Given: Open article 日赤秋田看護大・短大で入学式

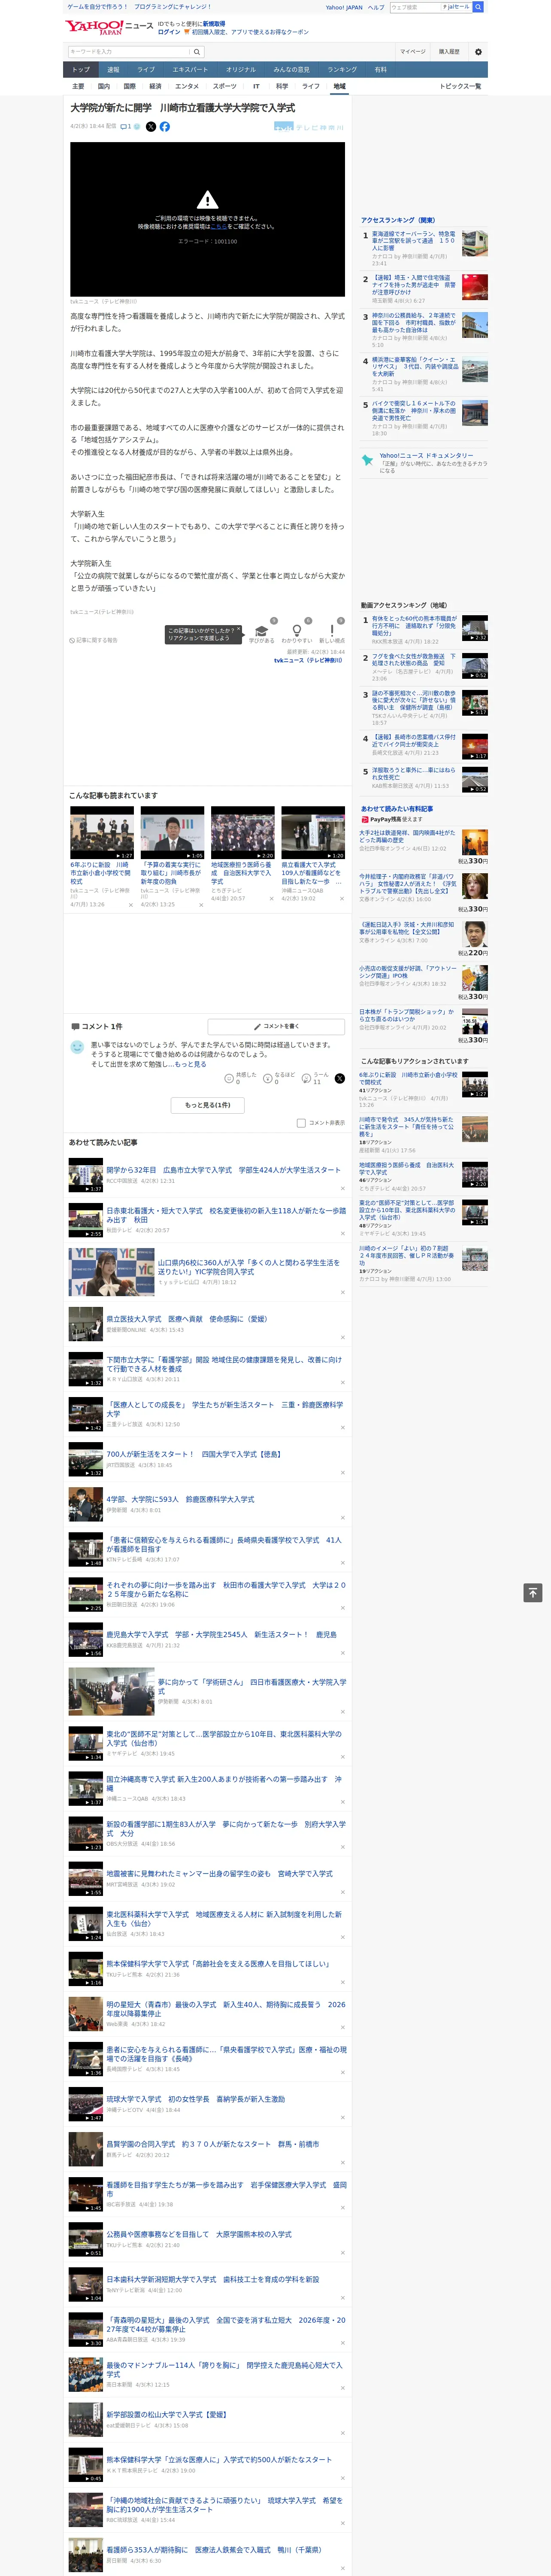Looking at the screenshot, I should coord(226,1215).
